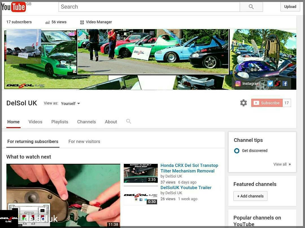The height and width of the screenshot is (228, 305).
Task: Switch to For new visitors tab
Action: [84, 142]
